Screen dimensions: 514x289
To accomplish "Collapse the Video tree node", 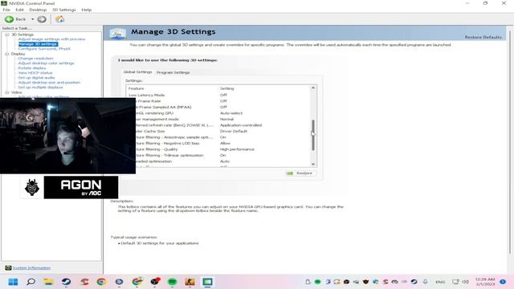I will pos(7,92).
